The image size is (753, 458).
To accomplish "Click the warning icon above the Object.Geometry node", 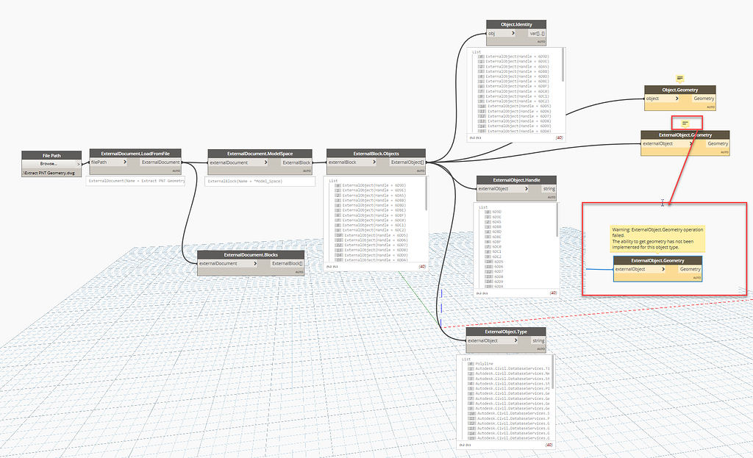I will pos(679,76).
